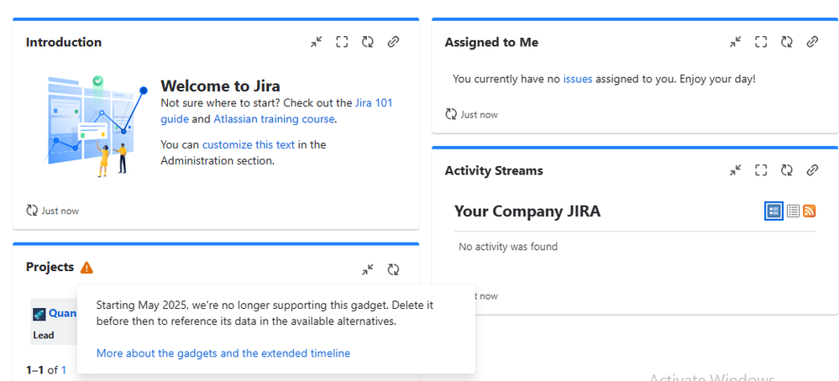
Task: Click the Assigned to Me gadget title
Action: [491, 42]
